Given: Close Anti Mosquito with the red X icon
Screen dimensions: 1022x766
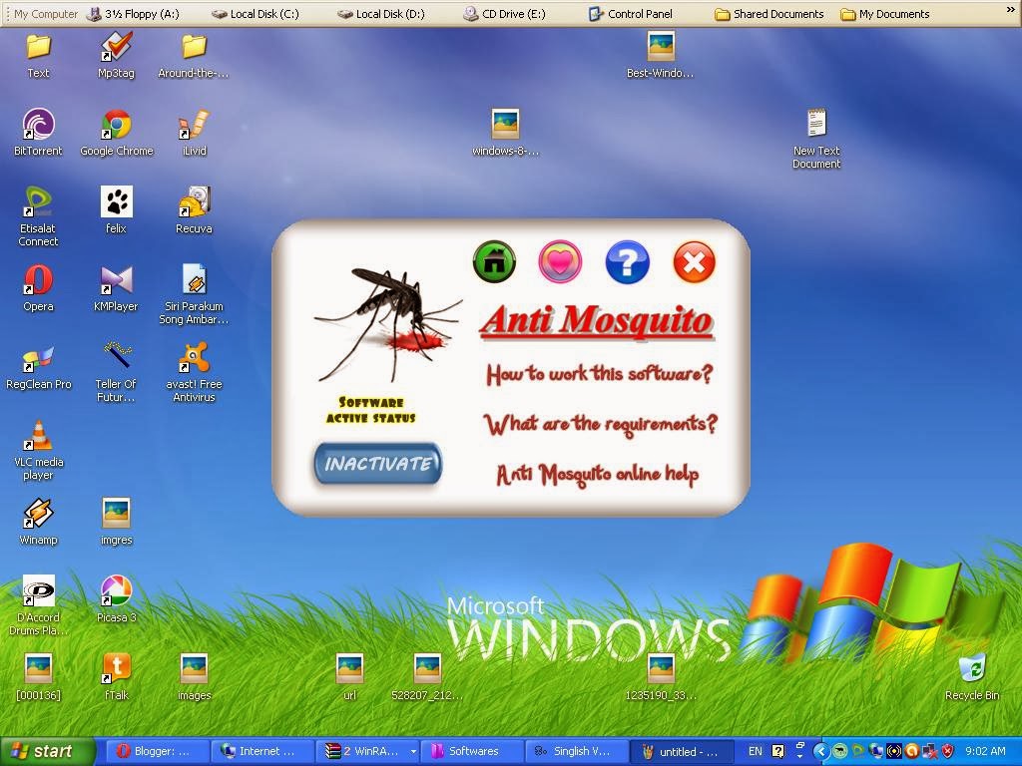Looking at the screenshot, I should 695,262.
